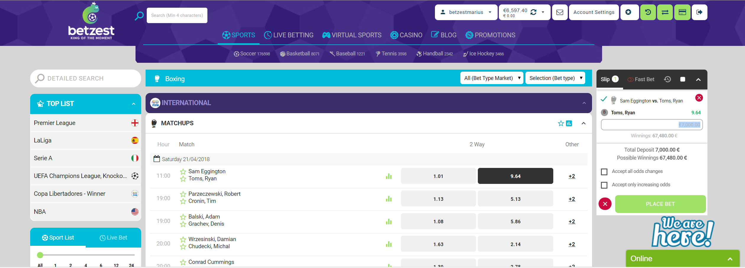The width and height of the screenshot is (745, 268).
Task: Click the logout icon in header
Action: point(699,12)
